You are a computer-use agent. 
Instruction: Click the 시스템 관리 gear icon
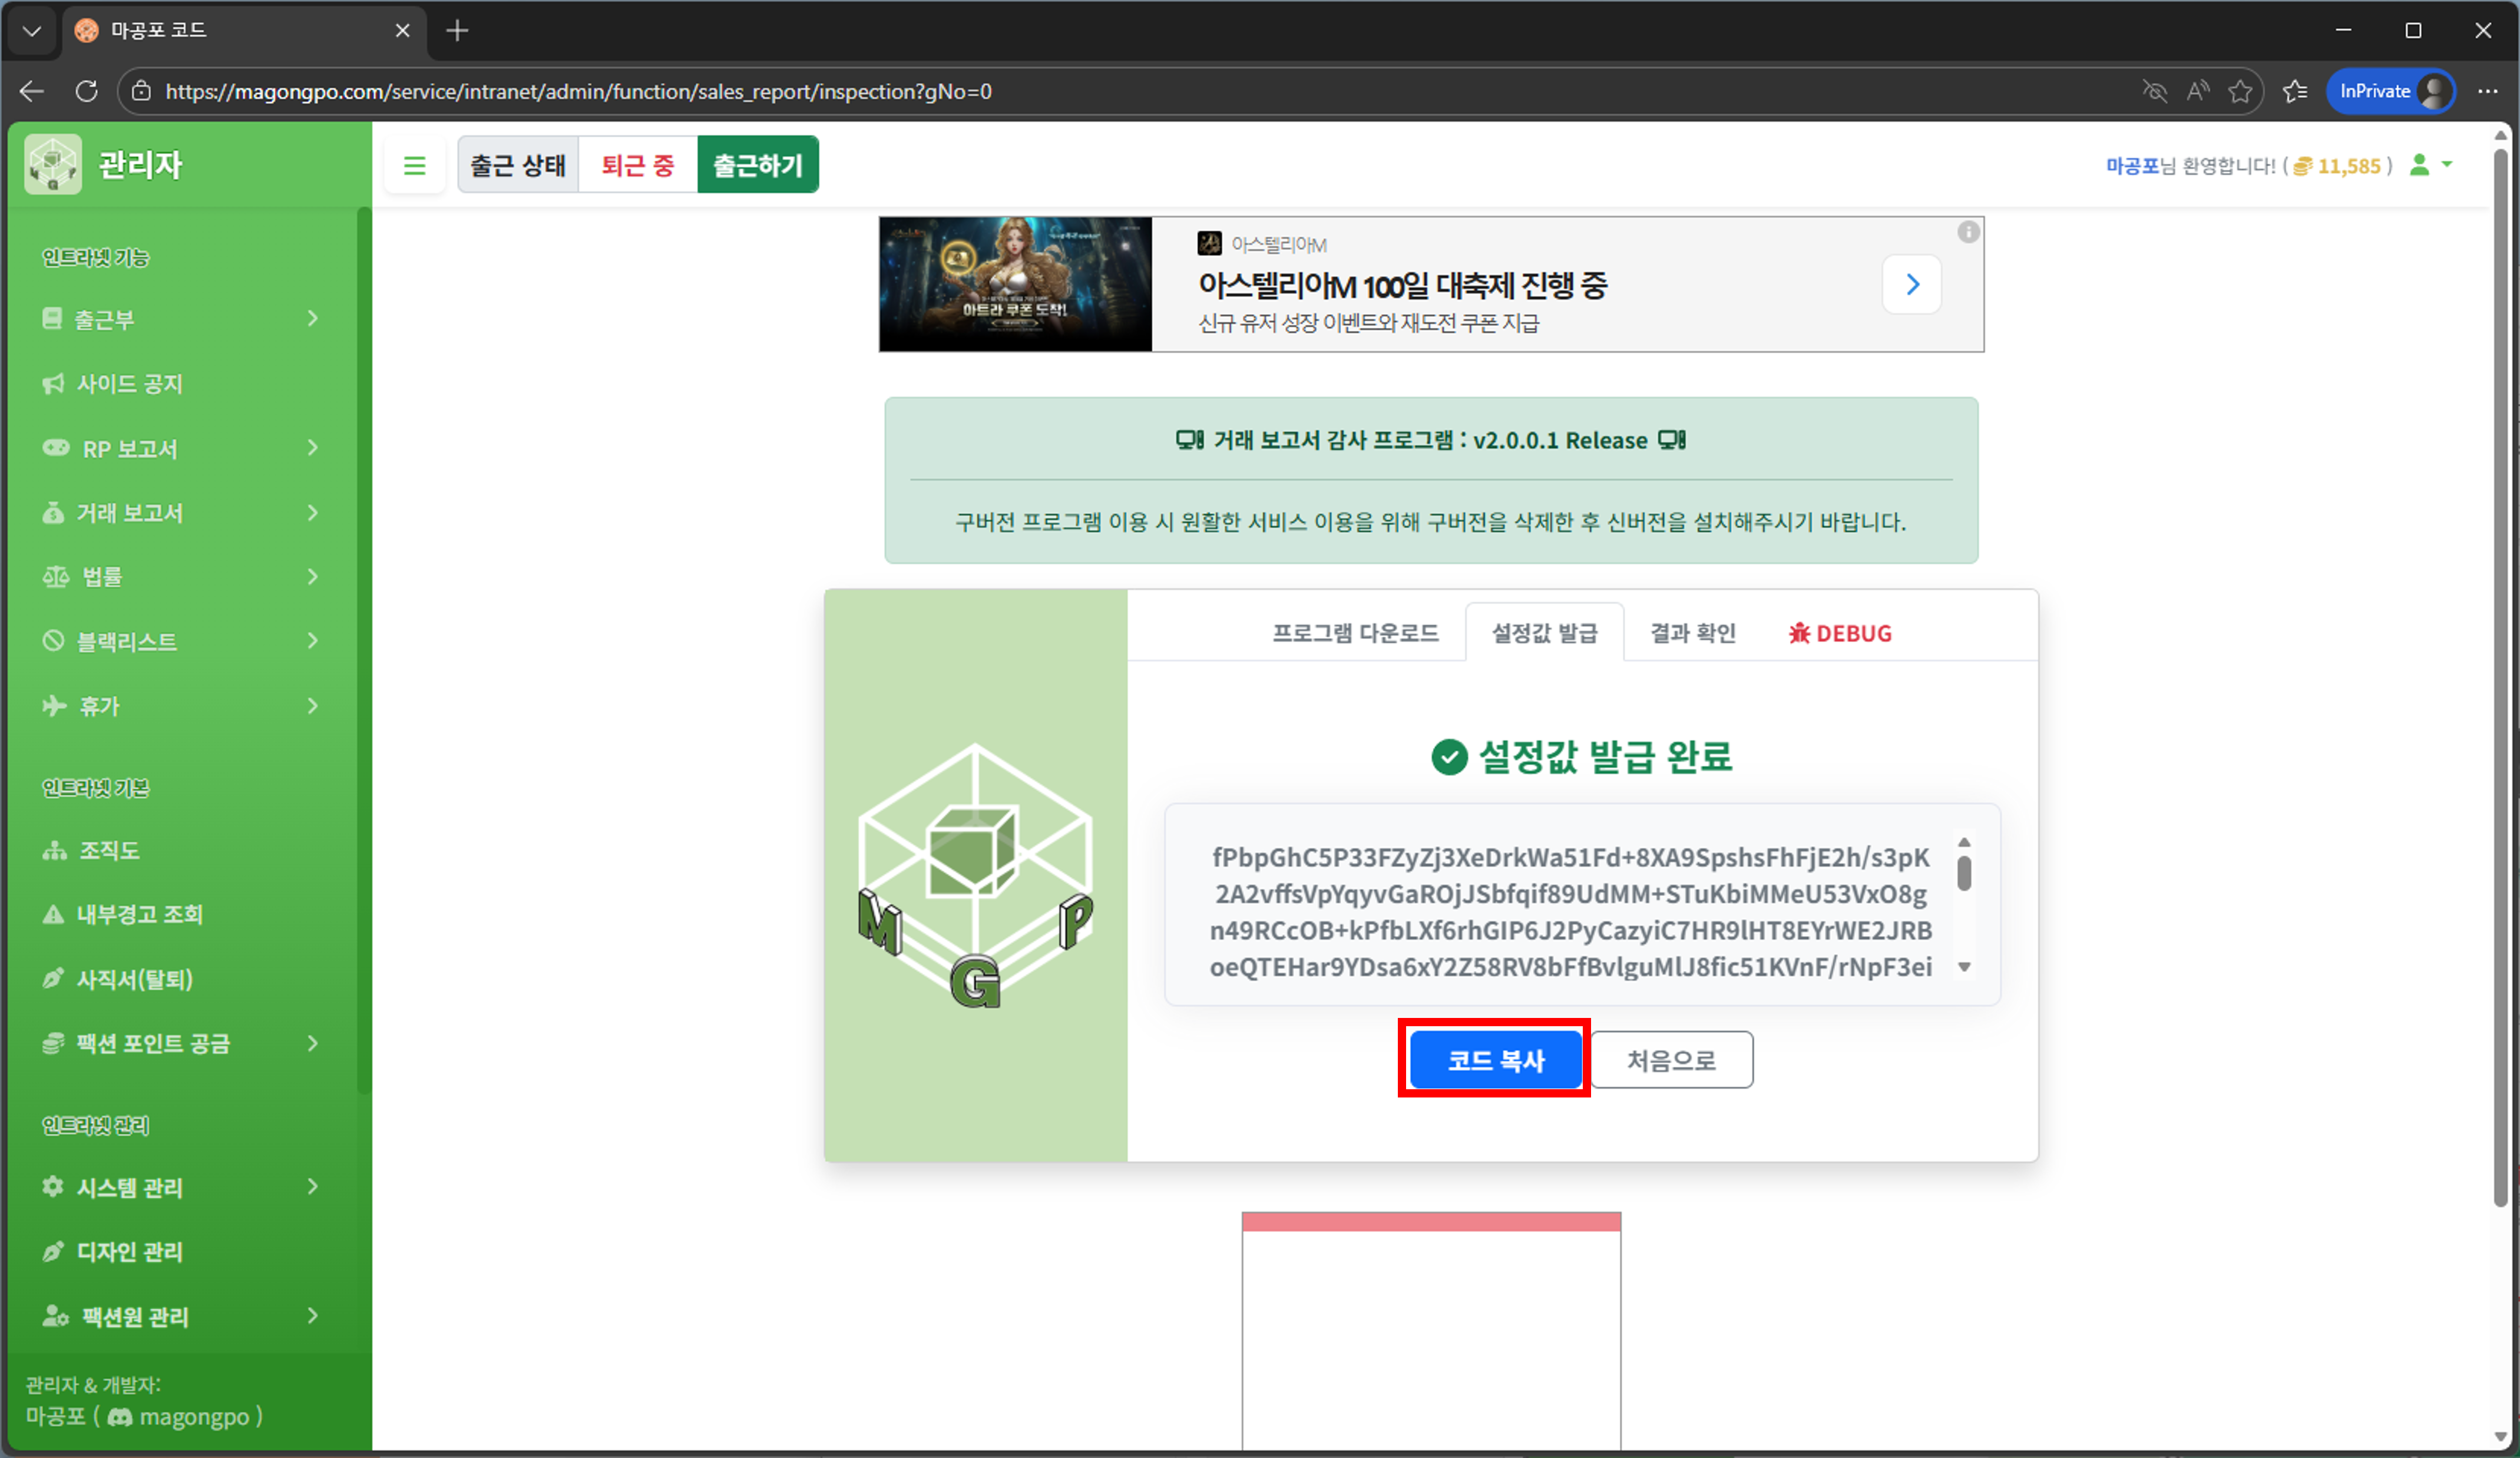tap(52, 1187)
